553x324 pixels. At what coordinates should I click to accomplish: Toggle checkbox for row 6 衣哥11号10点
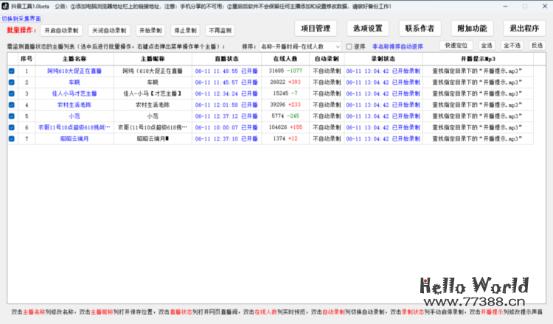(x=12, y=127)
